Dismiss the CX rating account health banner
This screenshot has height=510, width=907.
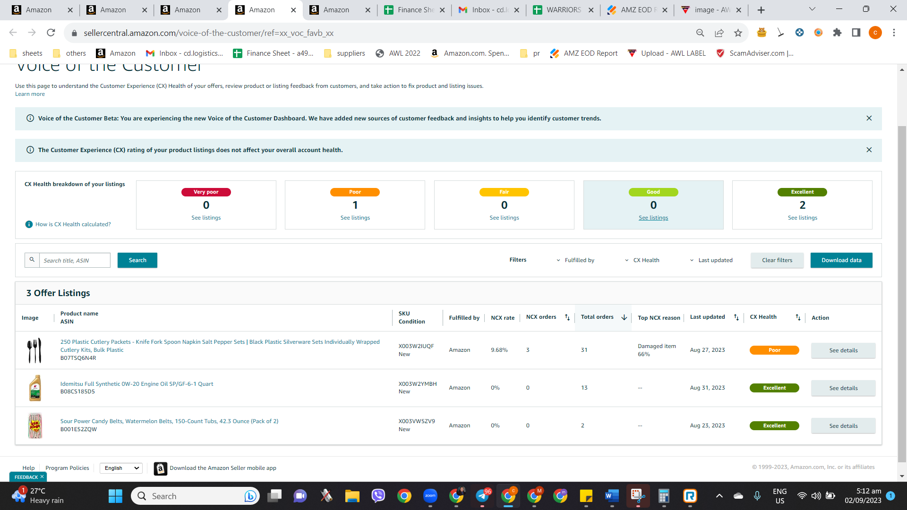(x=869, y=150)
